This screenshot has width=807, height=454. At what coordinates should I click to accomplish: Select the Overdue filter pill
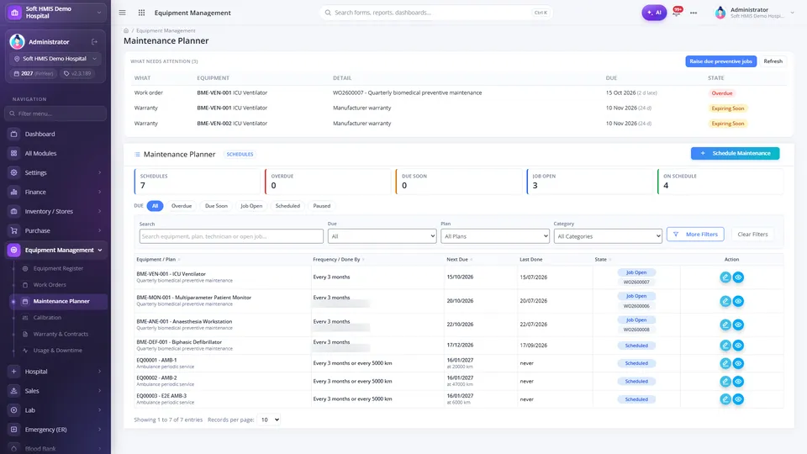click(182, 206)
